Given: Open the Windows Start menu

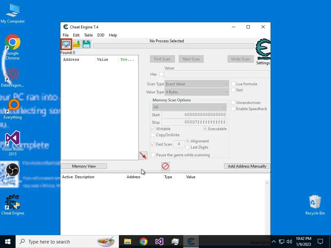Looking at the screenshot, I should click(8, 242).
